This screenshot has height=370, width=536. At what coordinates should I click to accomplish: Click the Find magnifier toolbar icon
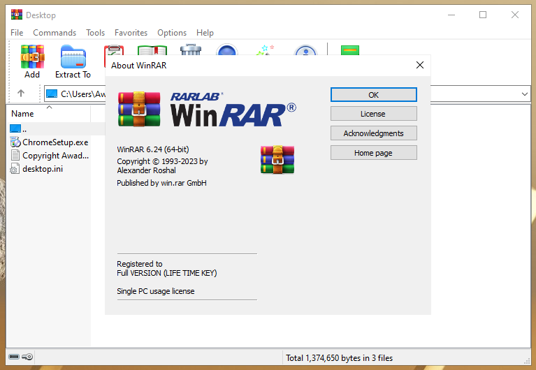[227, 50]
